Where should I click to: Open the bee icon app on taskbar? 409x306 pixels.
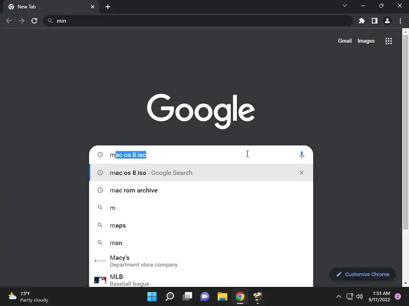(x=258, y=296)
